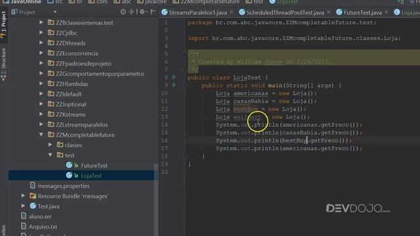
Task: Open the Structure side tool tab
Action: pos(3,64)
